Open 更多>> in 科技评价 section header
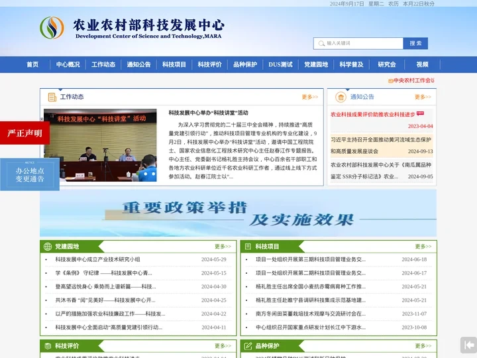 (223, 346)
